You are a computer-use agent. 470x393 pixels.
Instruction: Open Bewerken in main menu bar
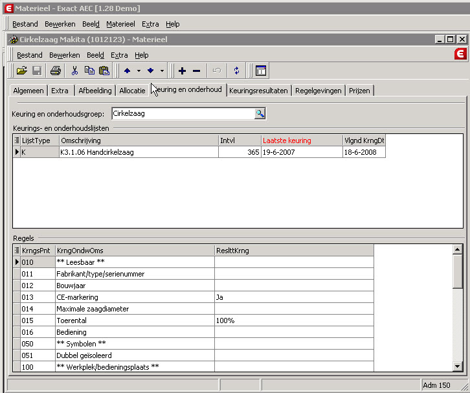pos(60,24)
